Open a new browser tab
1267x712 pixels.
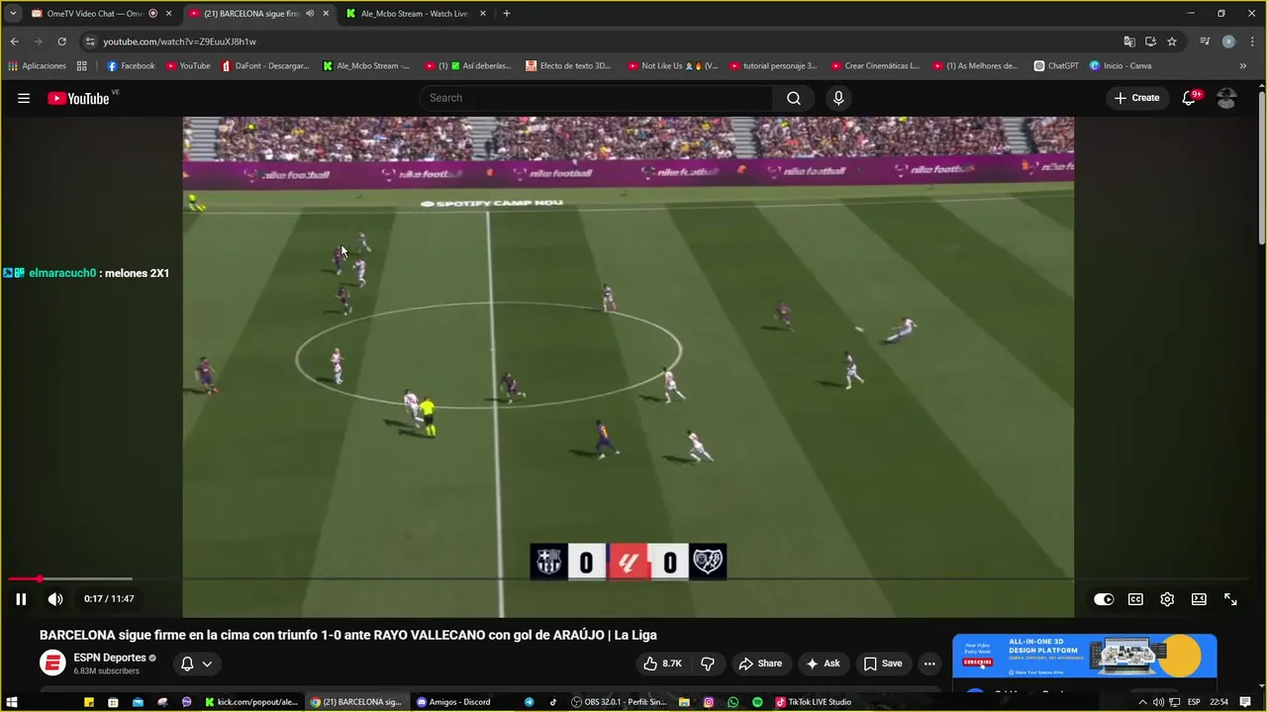pyautogui.click(x=507, y=14)
